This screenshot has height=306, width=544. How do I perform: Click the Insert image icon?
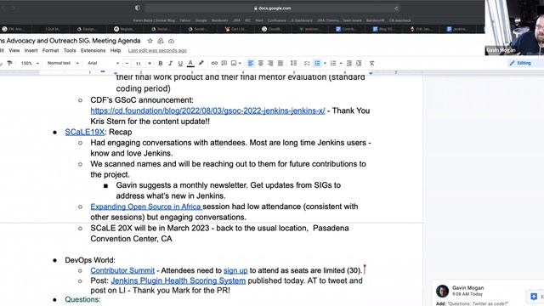click(x=234, y=63)
